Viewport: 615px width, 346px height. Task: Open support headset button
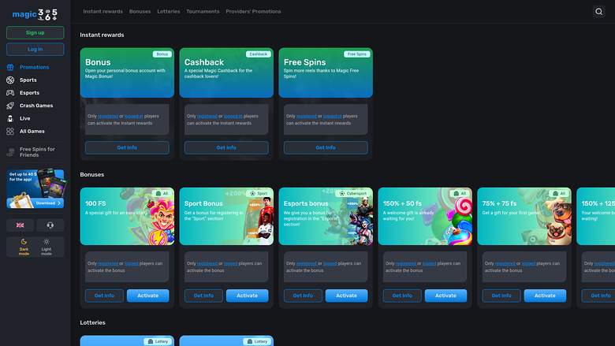[x=50, y=225]
